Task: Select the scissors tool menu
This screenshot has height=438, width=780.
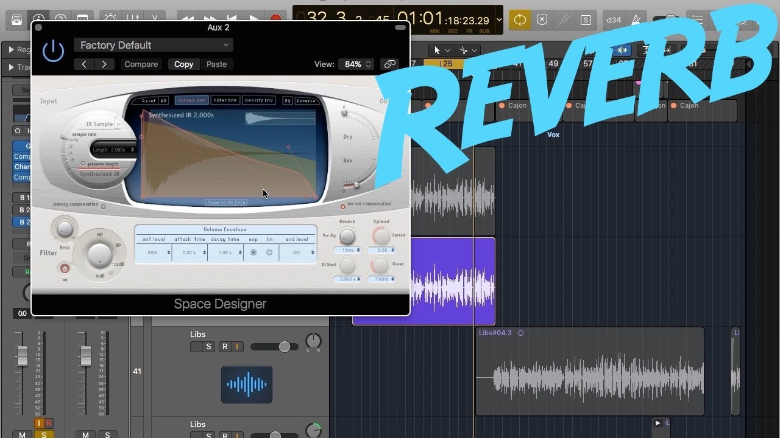Action: coord(467,50)
